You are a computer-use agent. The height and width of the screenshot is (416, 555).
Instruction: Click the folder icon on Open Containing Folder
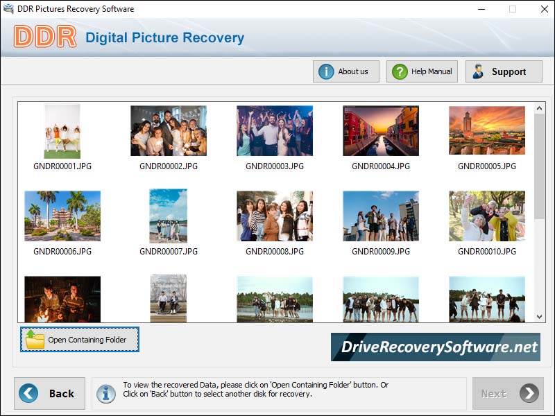pos(35,340)
